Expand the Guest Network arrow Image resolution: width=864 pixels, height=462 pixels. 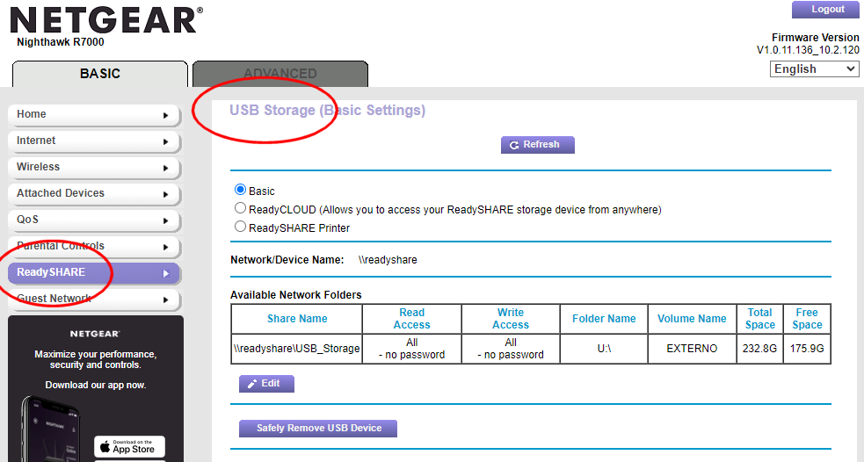click(166, 300)
